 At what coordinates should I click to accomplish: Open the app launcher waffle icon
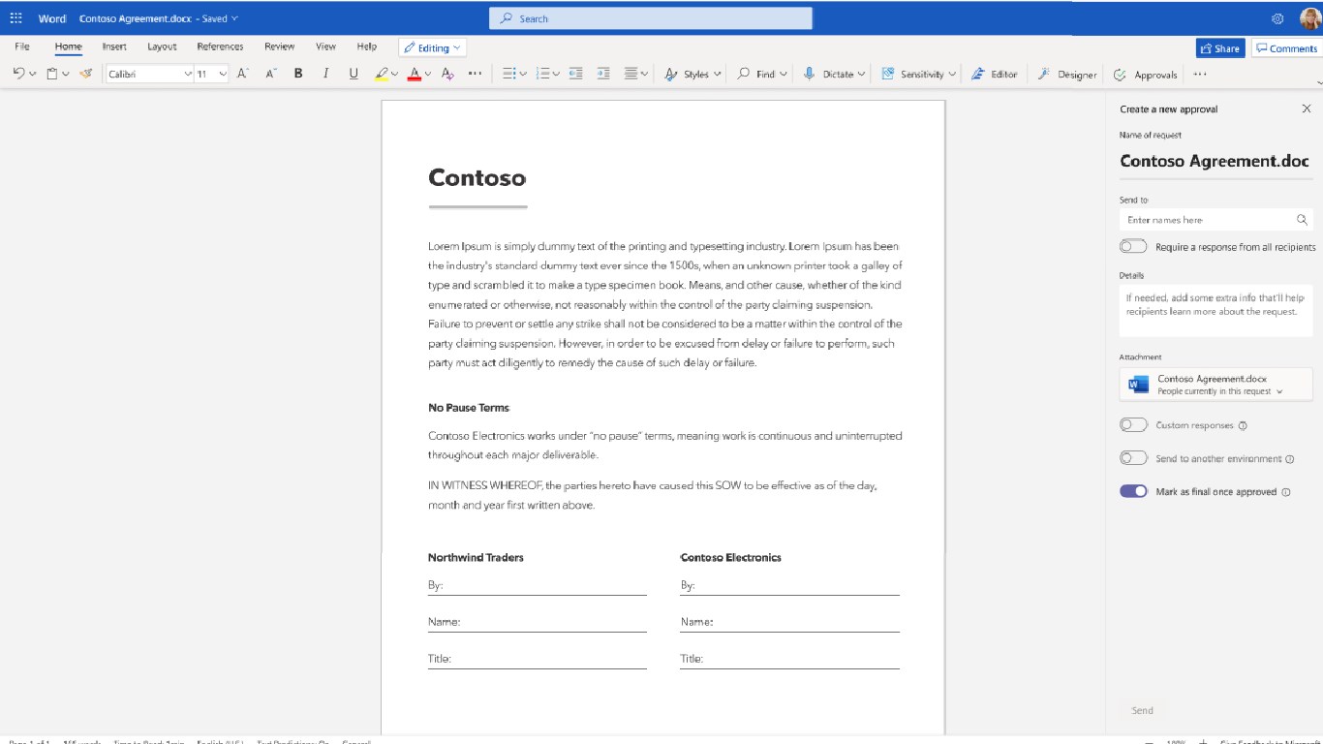tap(15, 18)
